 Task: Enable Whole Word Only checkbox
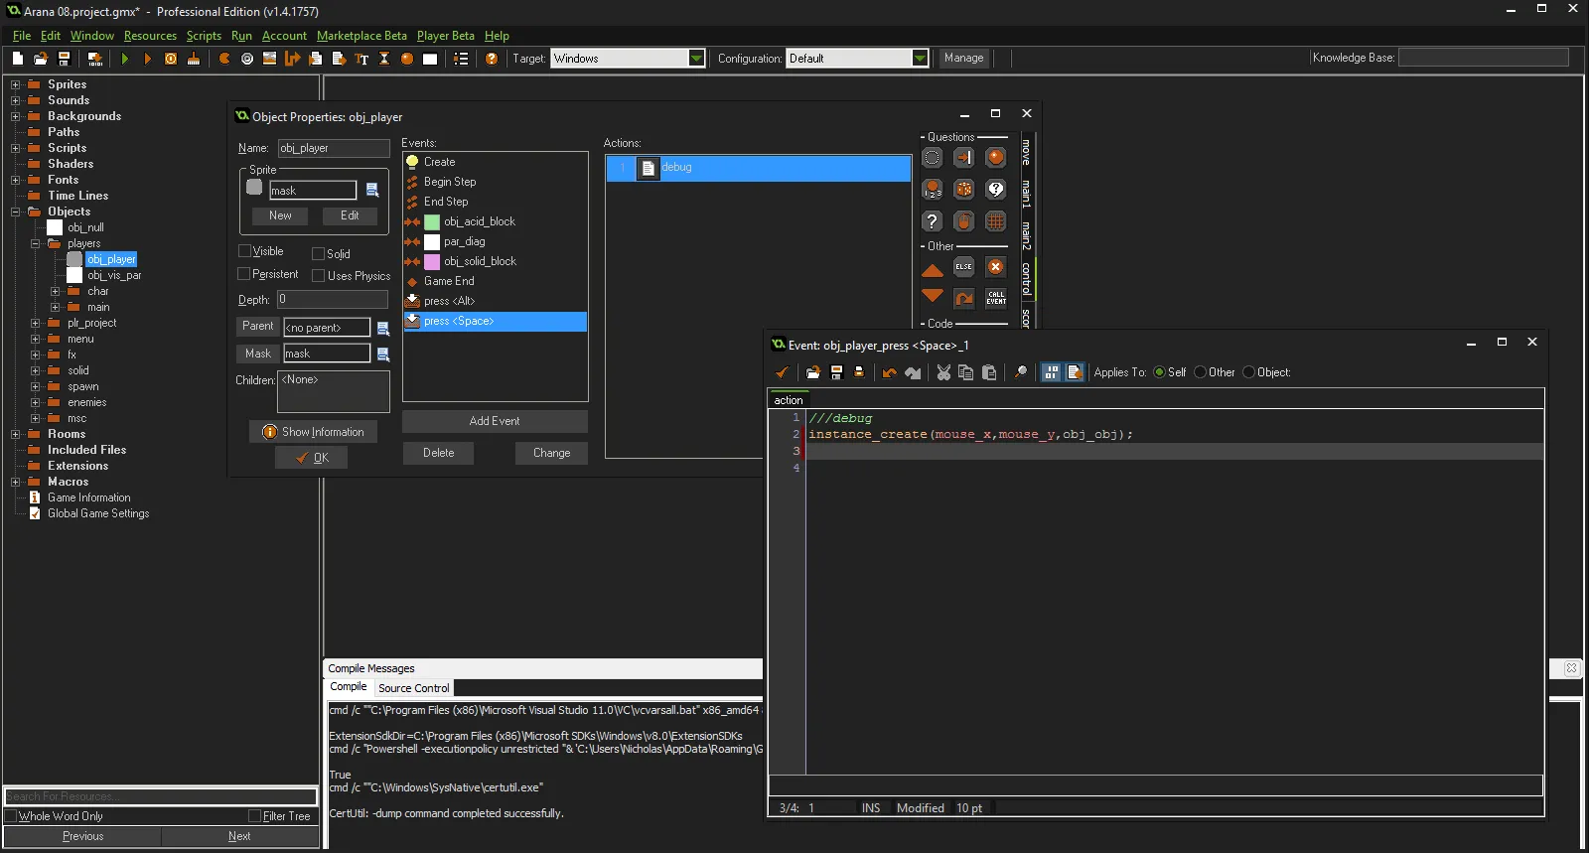pos(11,816)
